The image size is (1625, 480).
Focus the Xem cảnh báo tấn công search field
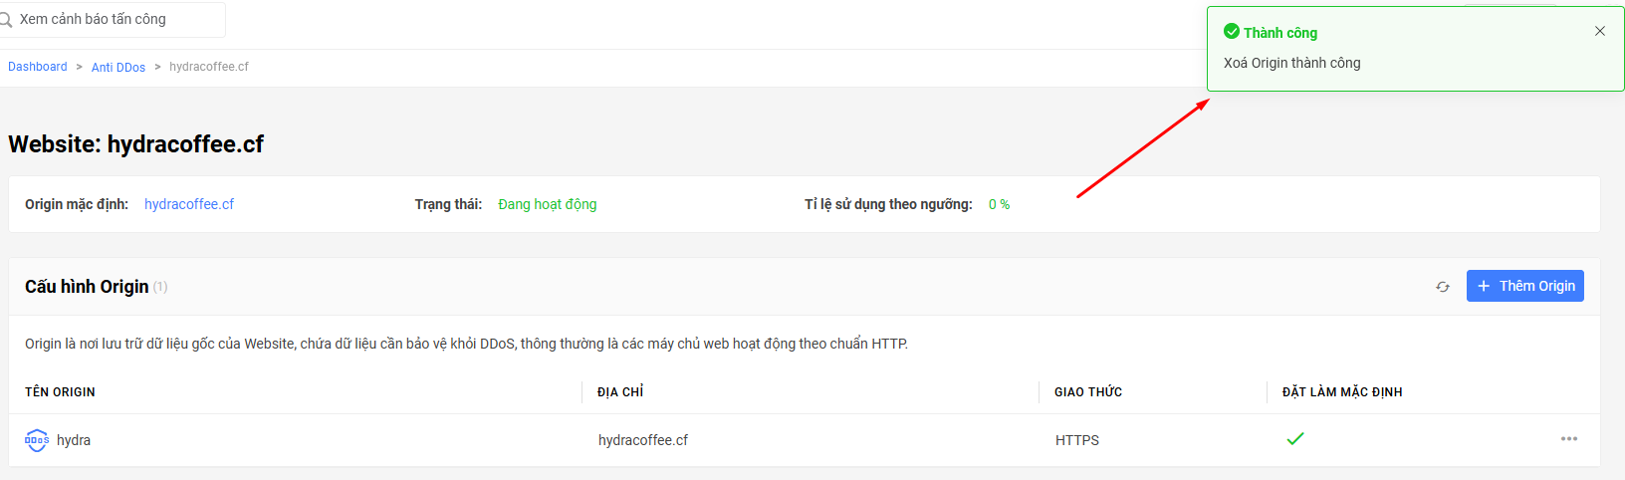[113, 19]
